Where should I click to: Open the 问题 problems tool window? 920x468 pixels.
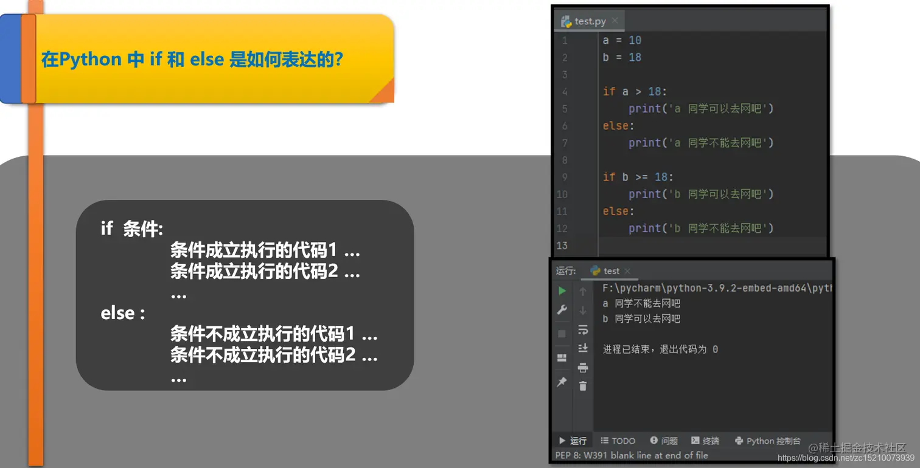[x=664, y=441]
